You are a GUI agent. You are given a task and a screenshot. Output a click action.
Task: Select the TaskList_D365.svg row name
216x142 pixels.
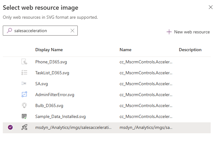[x=146, y=73]
